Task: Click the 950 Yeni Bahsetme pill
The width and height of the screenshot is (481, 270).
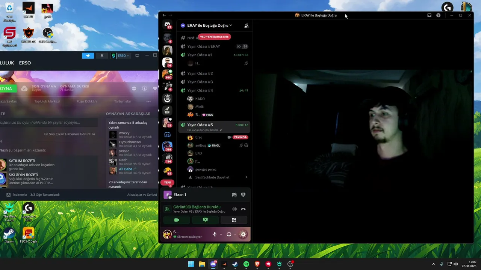Action: (x=214, y=37)
